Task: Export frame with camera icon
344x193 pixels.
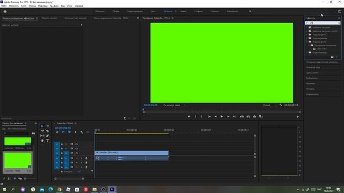Action: coord(254,117)
